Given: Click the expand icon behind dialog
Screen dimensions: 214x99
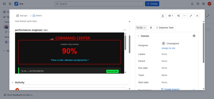Looking at the screenshot, I should (208, 16).
